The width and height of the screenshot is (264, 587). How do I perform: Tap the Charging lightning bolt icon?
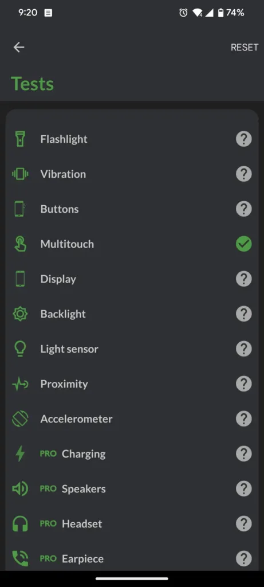(x=20, y=454)
